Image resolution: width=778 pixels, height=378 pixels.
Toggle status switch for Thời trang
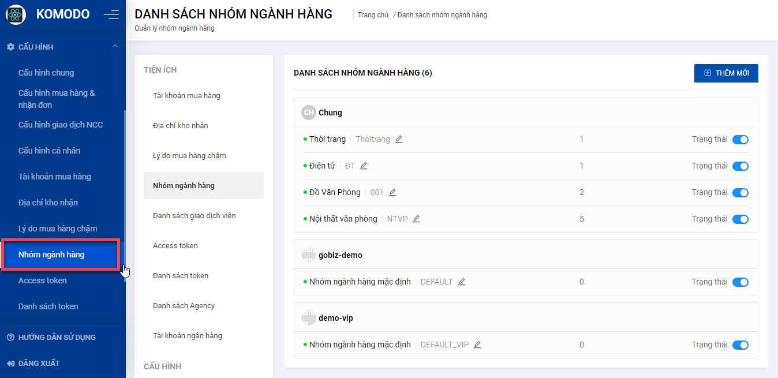740,139
